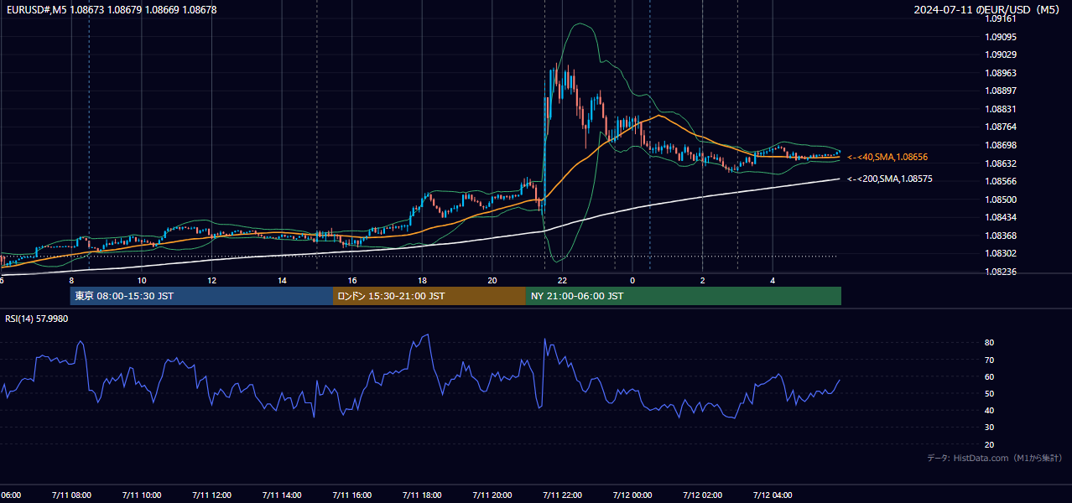Click the '7/12 04:00' time axis label
This screenshot has width=1072, height=503.
pos(773,495)
